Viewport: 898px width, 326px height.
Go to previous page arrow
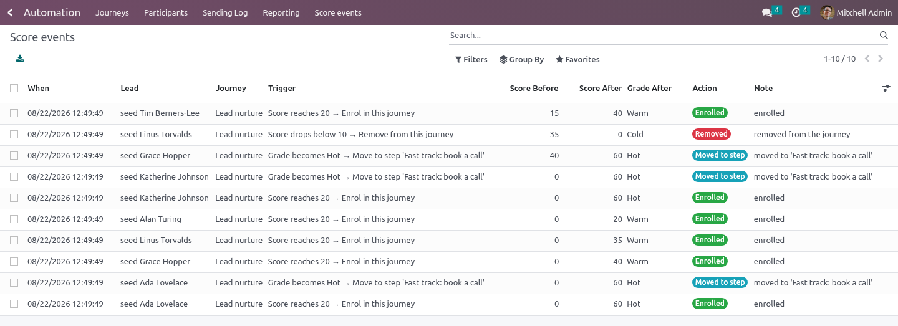(x=867, y=59)
